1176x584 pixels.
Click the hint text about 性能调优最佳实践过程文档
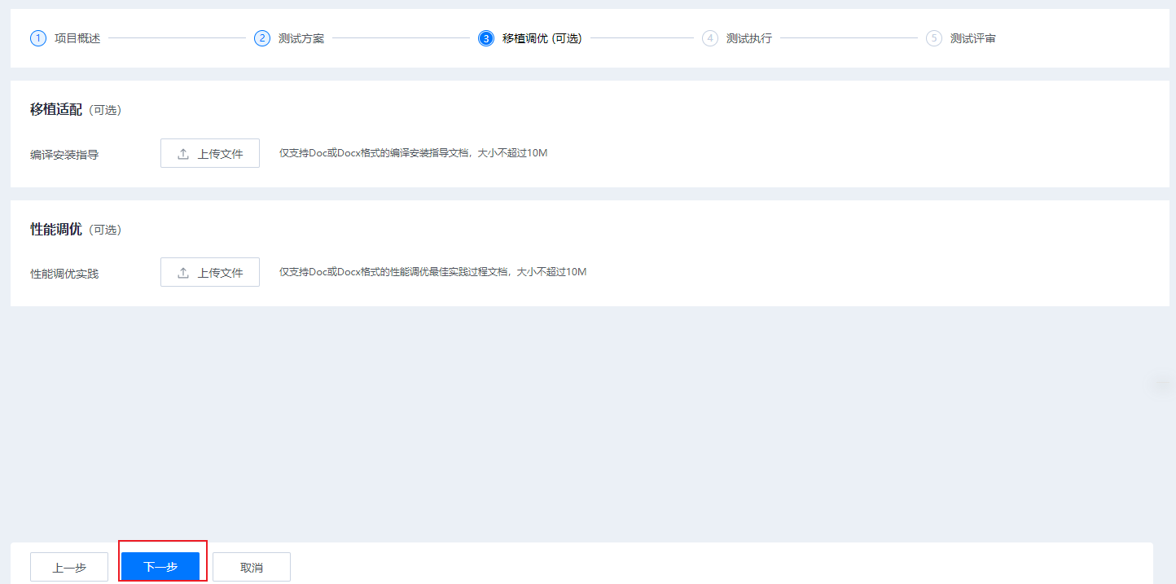(x=433, y=271)
